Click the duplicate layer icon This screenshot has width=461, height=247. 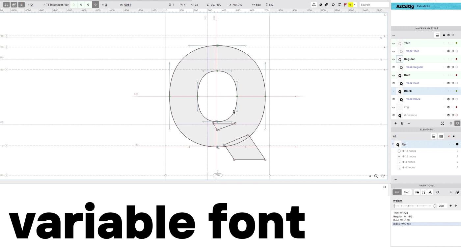[x=402, y=123]
